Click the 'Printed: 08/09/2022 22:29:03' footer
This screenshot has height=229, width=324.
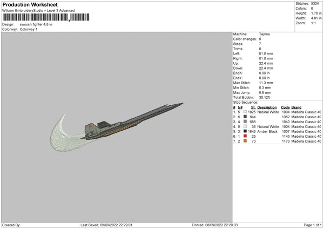click(215, 225)
